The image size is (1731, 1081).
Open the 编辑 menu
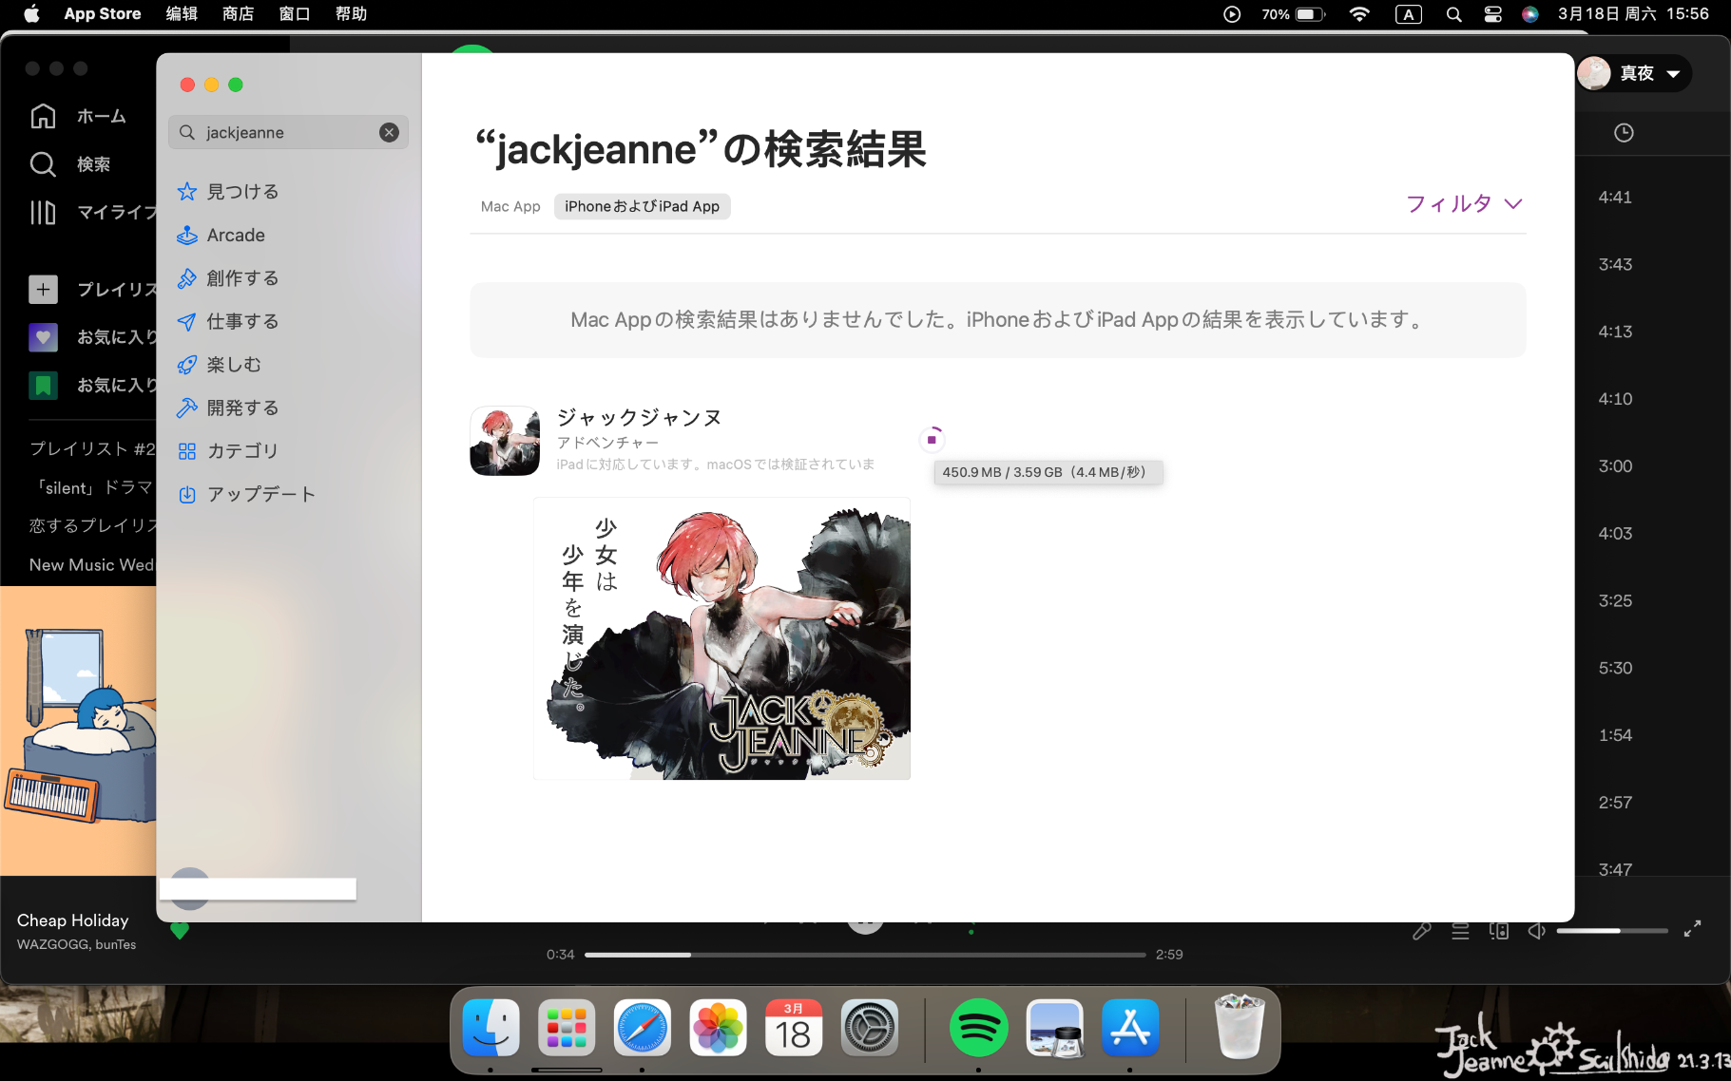(x=182, y=14)
